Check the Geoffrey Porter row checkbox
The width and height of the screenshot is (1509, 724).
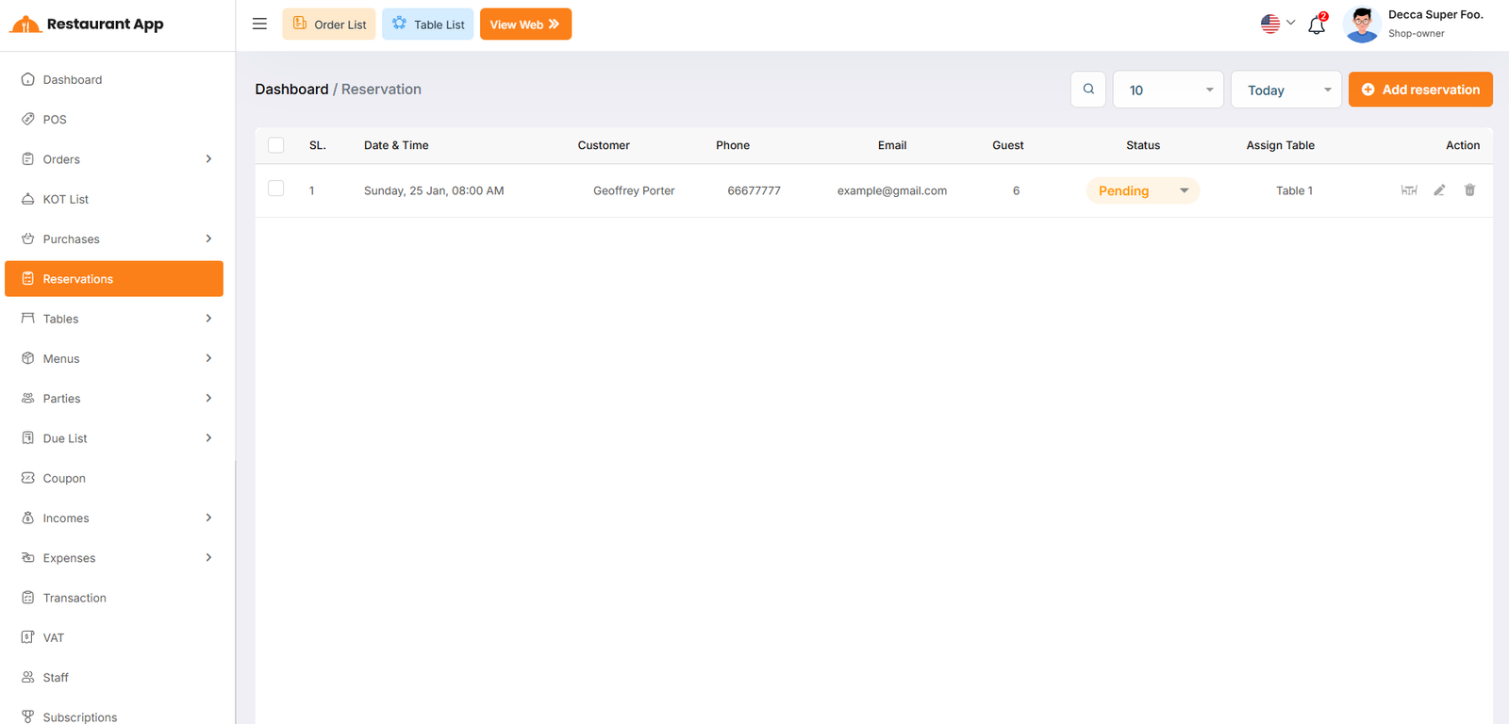coord(276,189)
